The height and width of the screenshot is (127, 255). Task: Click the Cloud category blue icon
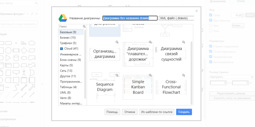pyautogui.click(x=62, y=49)
